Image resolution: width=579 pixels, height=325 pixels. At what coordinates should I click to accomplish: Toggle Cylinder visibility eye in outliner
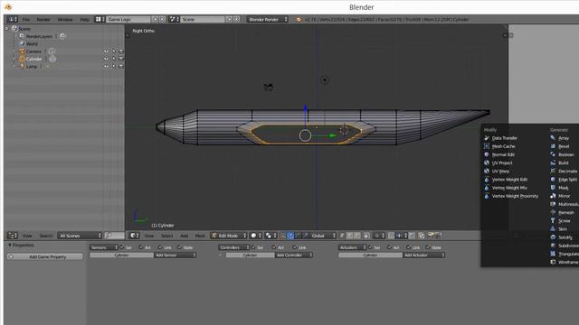[x=107, y=59]
